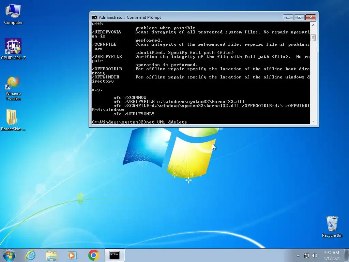Close the Command Prompt window
This screenshot has height=262, width=349.
(310, 17)
